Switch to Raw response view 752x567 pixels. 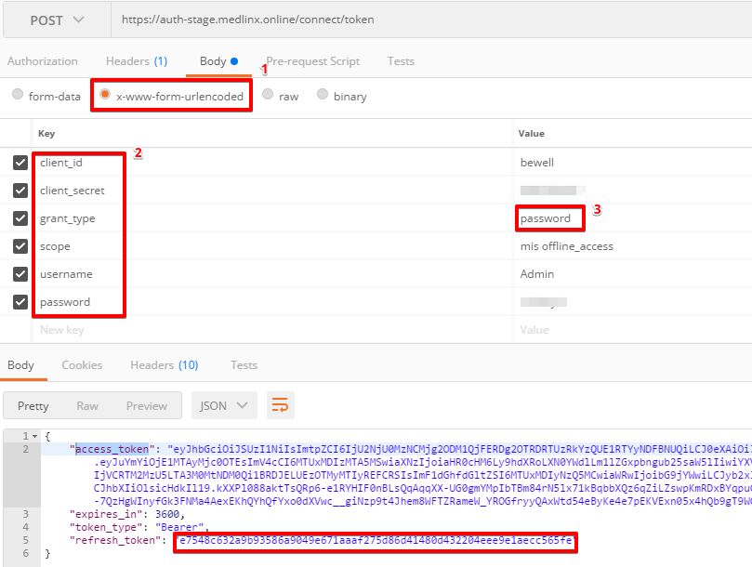click(x=86, y=405)
